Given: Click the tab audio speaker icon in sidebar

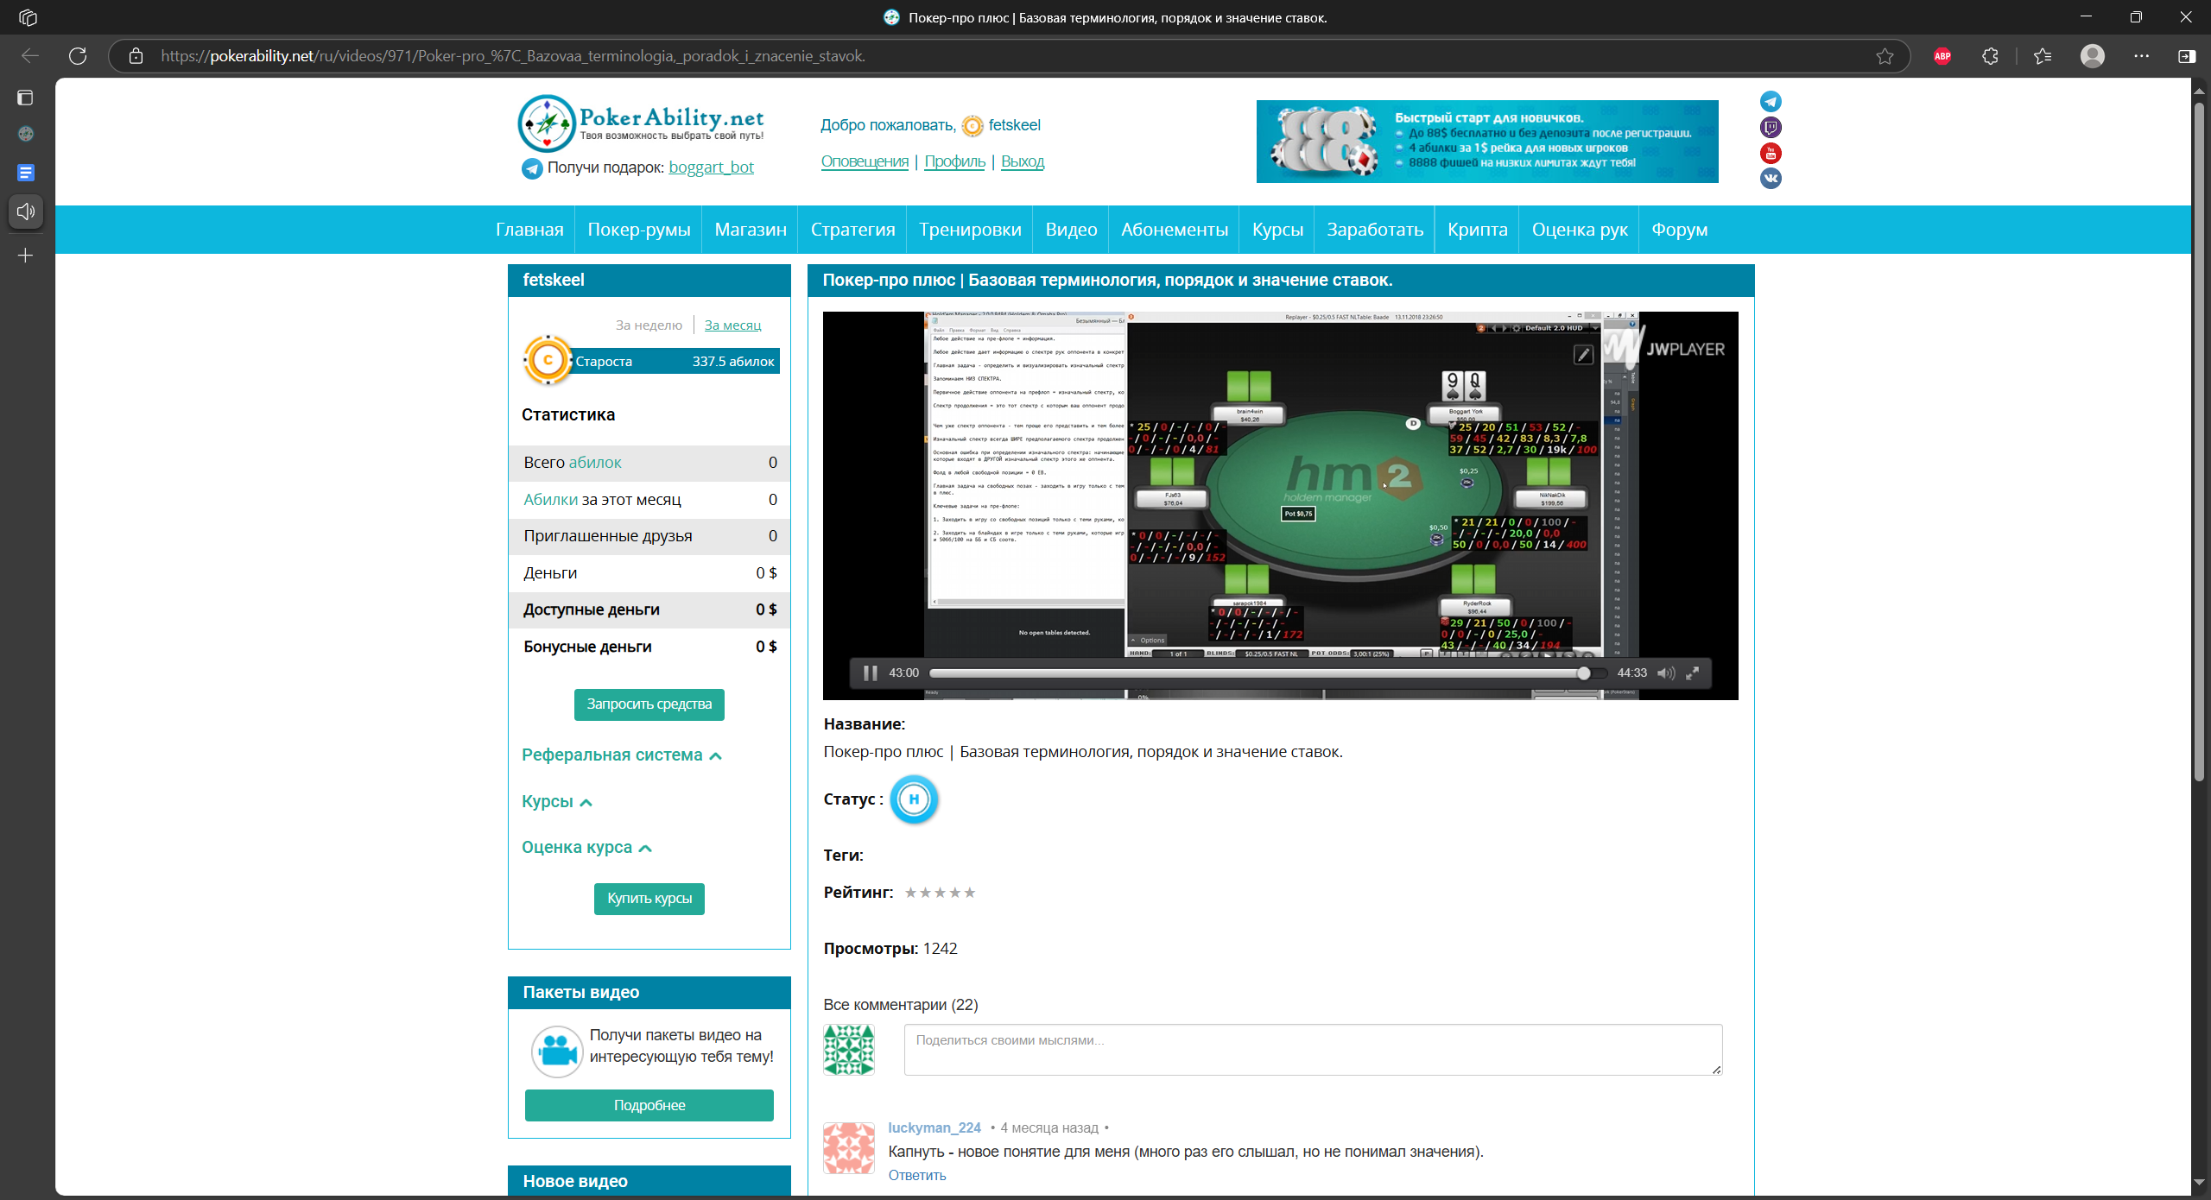Looking at the screenshot, I should 26,212.
